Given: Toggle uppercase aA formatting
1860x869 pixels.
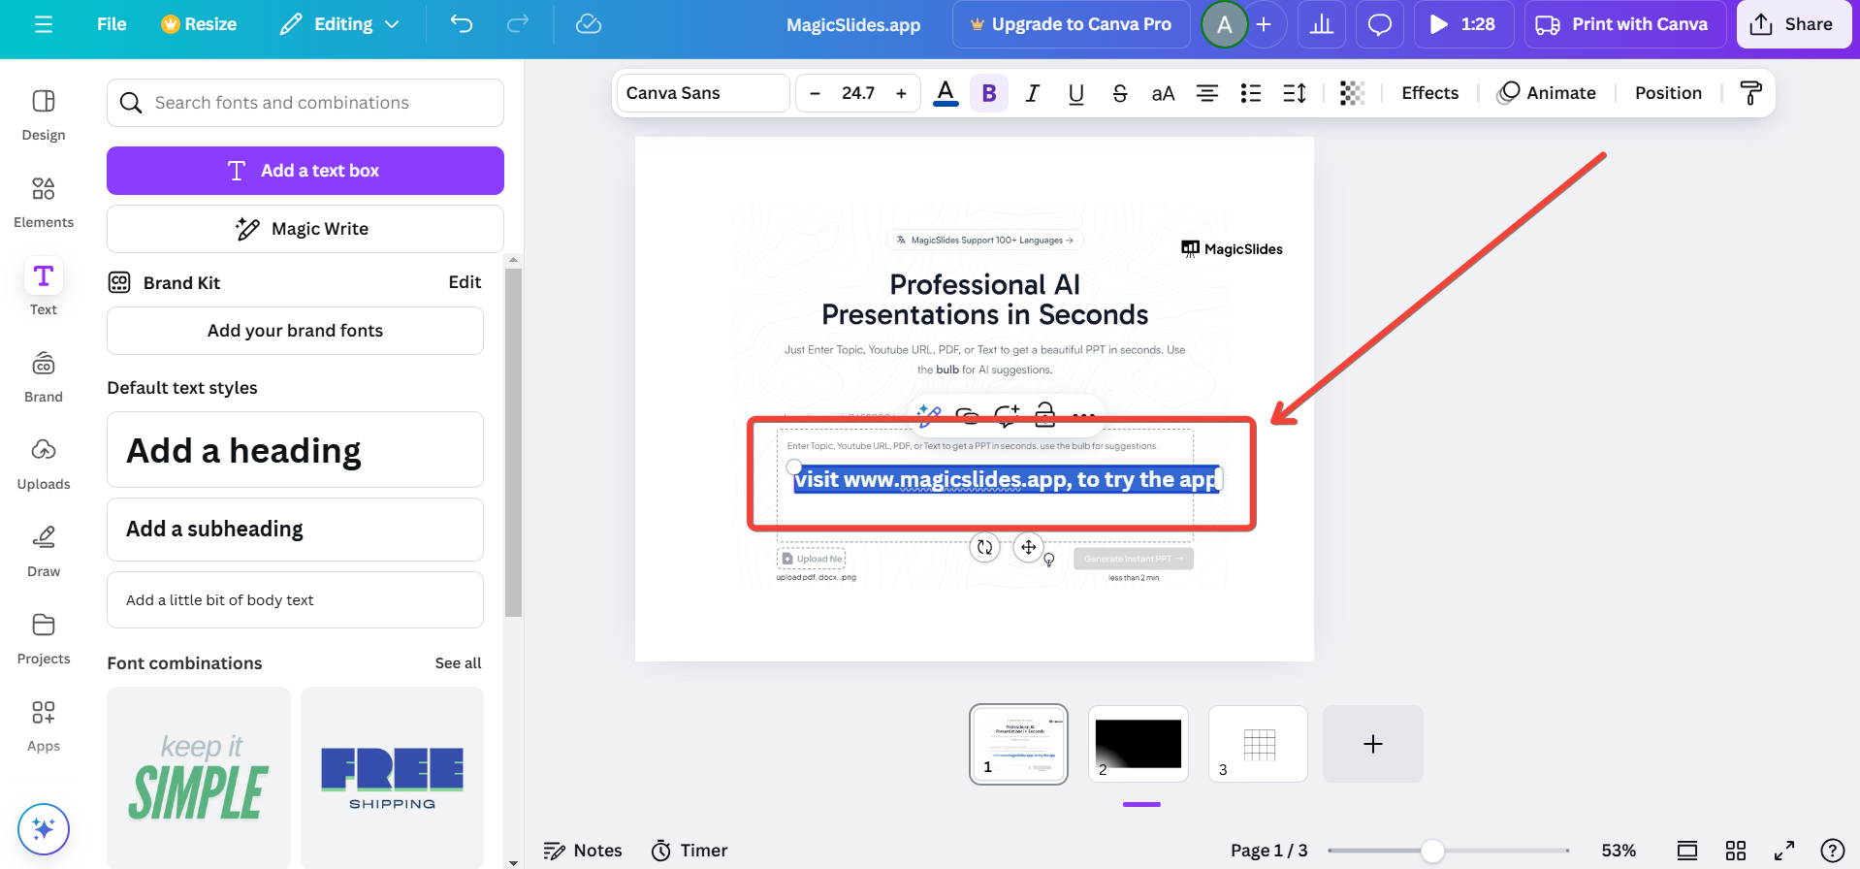Looking at the screenshot, I should tap(1164, 93).
